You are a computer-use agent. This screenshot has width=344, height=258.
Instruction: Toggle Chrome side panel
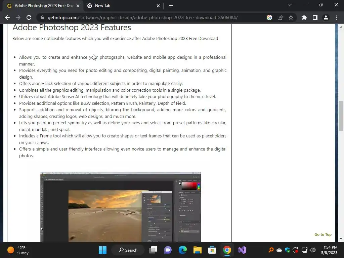click(315, 17)
